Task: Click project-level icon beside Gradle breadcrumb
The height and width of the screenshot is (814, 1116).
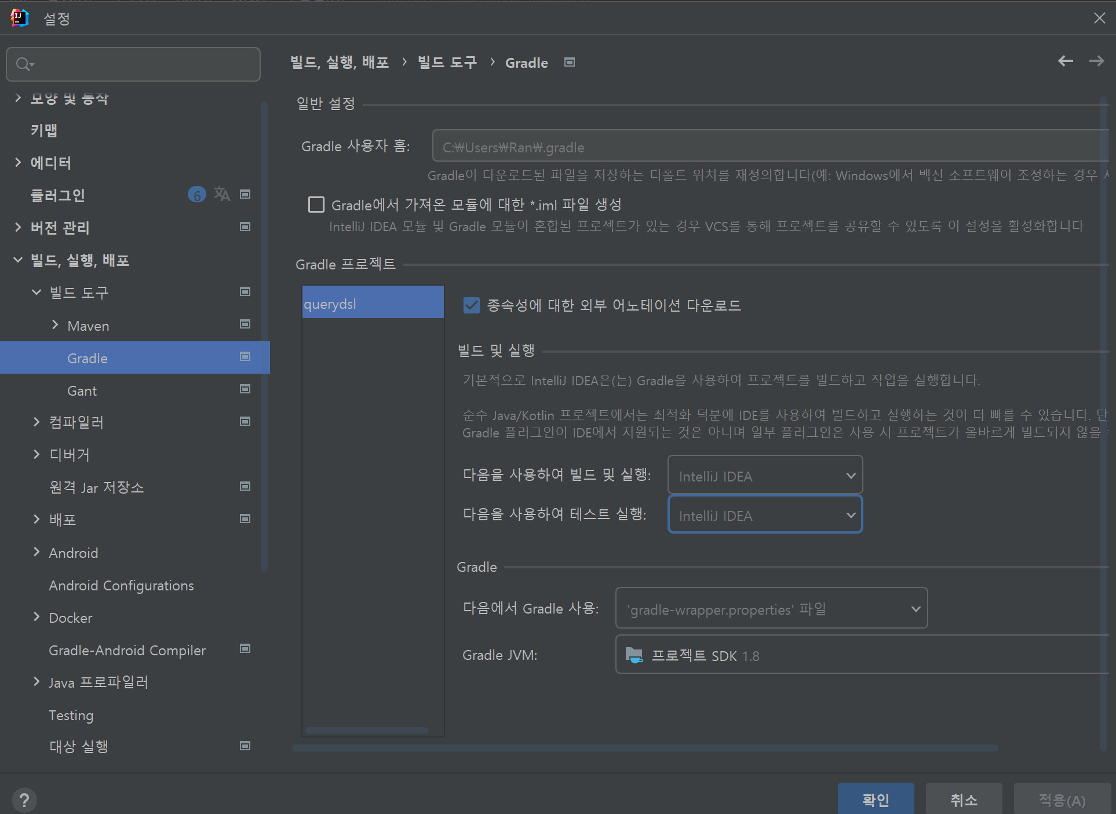Action: pos(570,63)
